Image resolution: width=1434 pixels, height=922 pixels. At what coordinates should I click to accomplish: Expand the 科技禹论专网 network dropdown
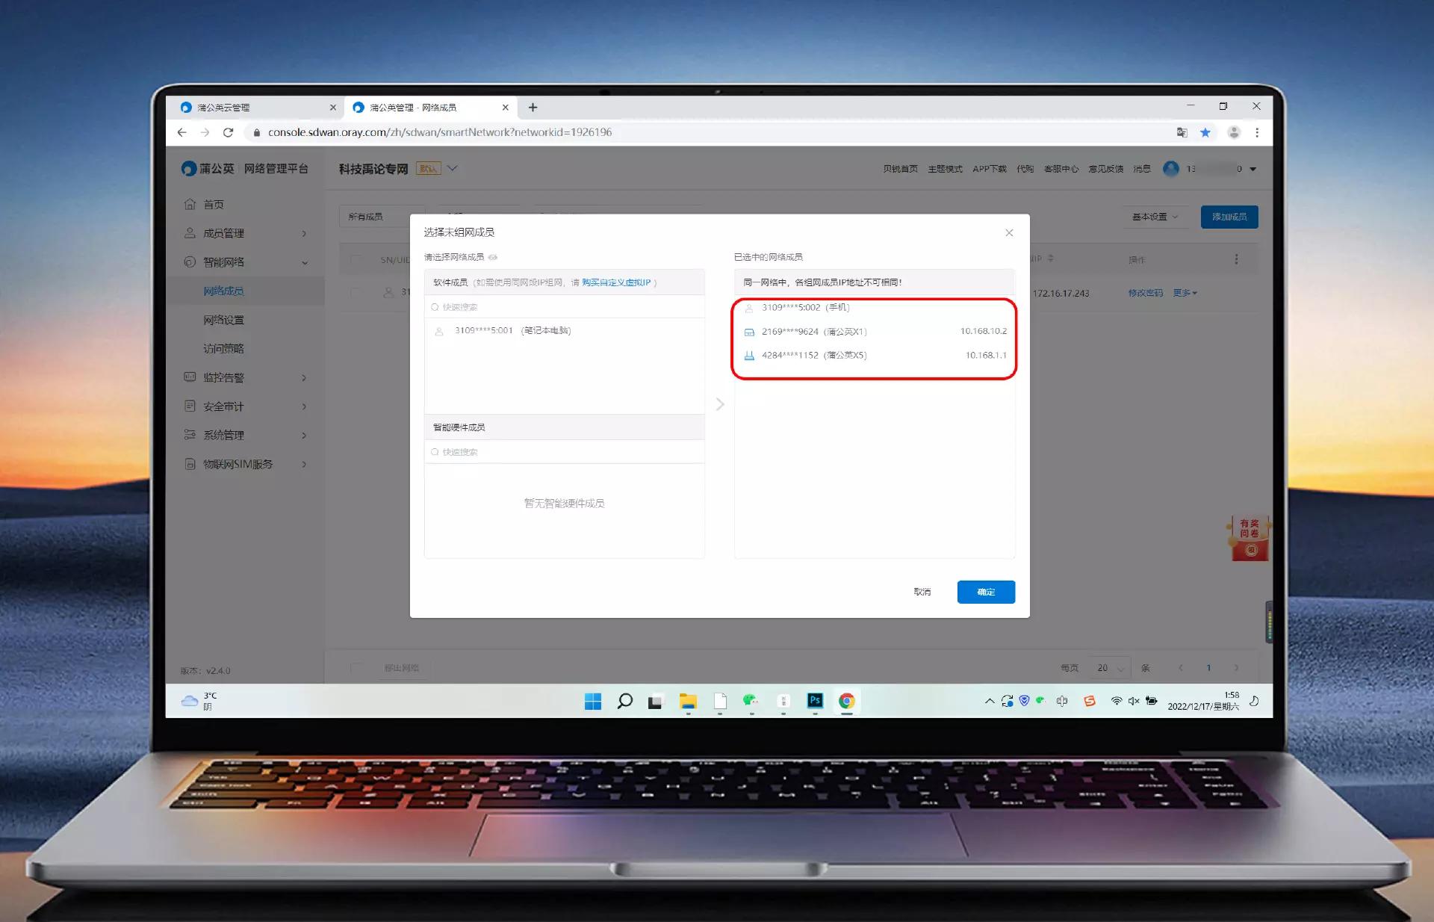(x=453, y=169)
